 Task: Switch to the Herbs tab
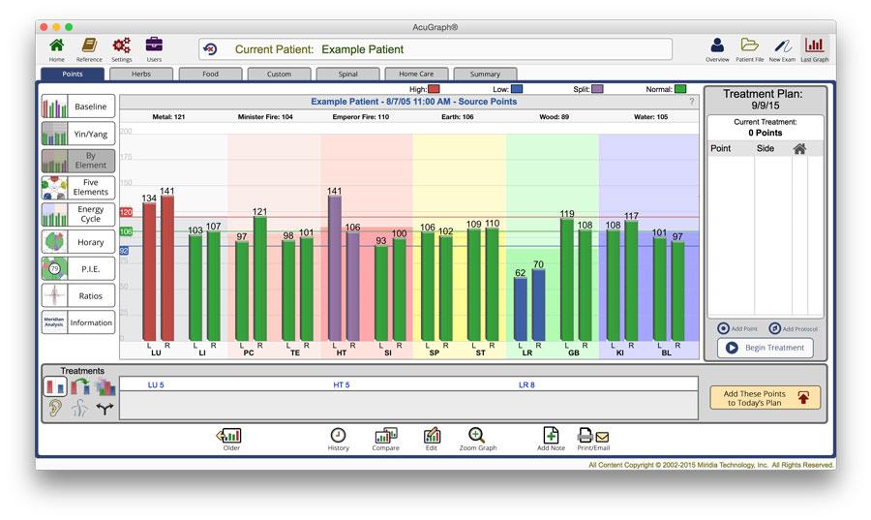(141, 74)
